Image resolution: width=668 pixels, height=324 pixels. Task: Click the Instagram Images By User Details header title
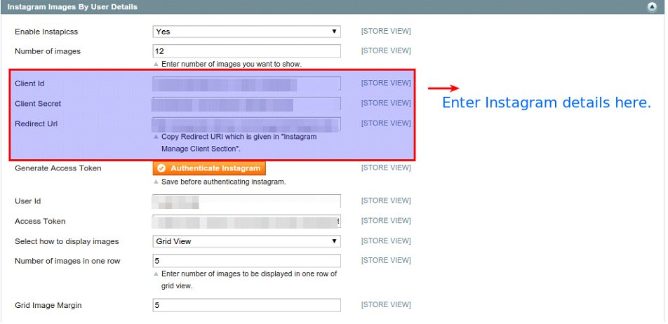click(72, 7)
